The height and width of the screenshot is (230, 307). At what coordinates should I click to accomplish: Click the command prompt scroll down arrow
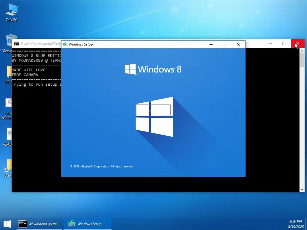tap(302, 189)
